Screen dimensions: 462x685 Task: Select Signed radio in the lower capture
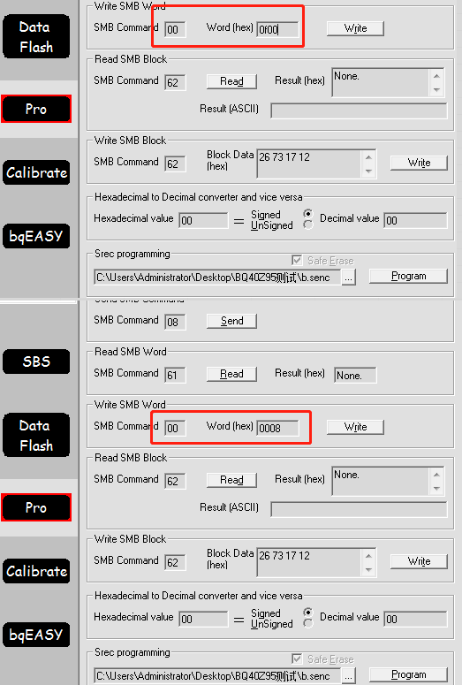click(308, 612)
